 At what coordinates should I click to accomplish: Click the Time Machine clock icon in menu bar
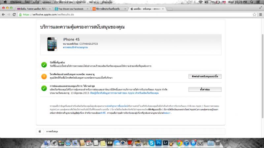(189, 2)
